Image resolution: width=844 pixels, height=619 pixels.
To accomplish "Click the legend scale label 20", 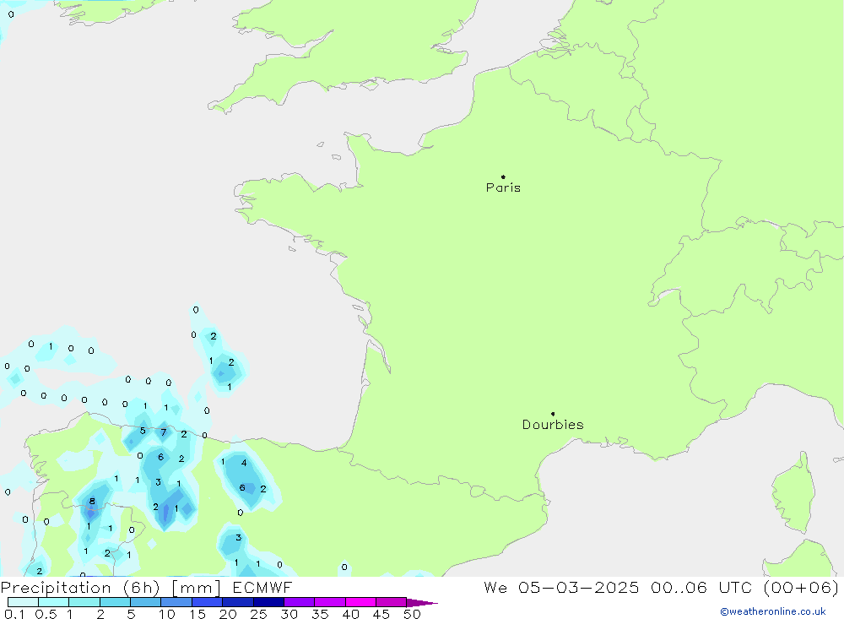I will pyautogui.click(x=228, y=614).
